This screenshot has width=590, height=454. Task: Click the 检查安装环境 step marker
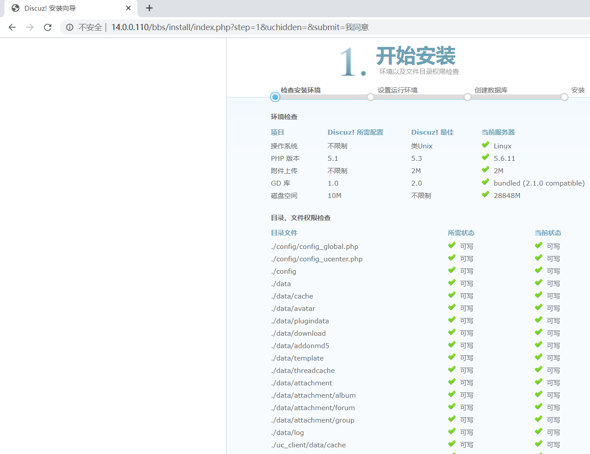(x=275, y=97)
